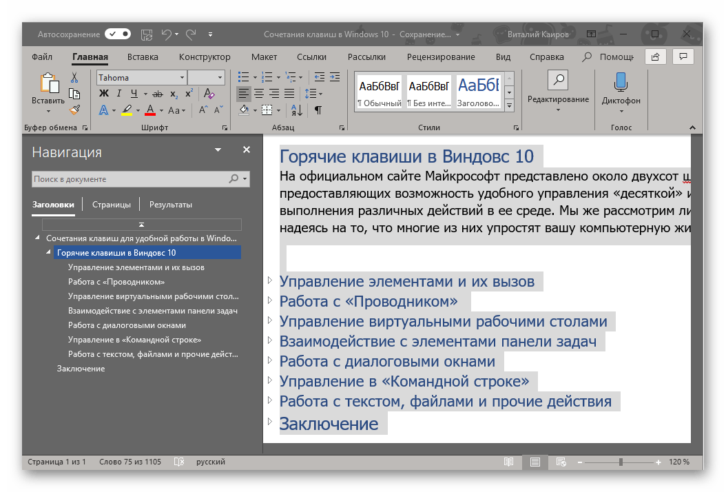Open ribbon display options icon

click(x=591, y=34)
